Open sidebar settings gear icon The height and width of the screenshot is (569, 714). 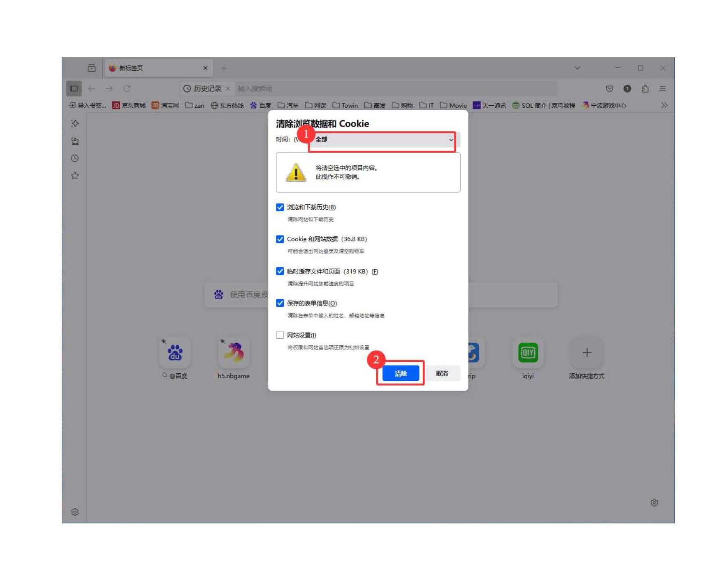(x=75, y=512)
